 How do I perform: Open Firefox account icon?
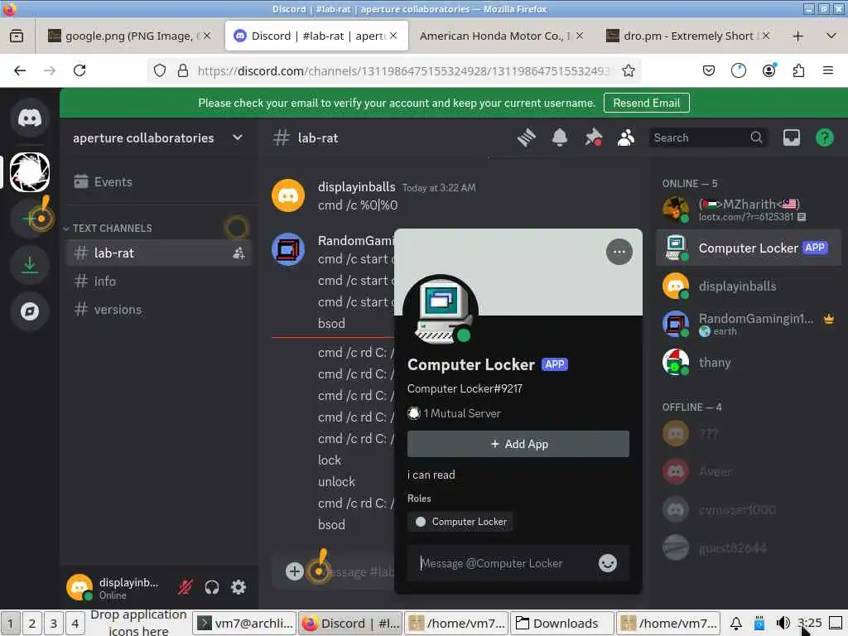click(768, 70)
